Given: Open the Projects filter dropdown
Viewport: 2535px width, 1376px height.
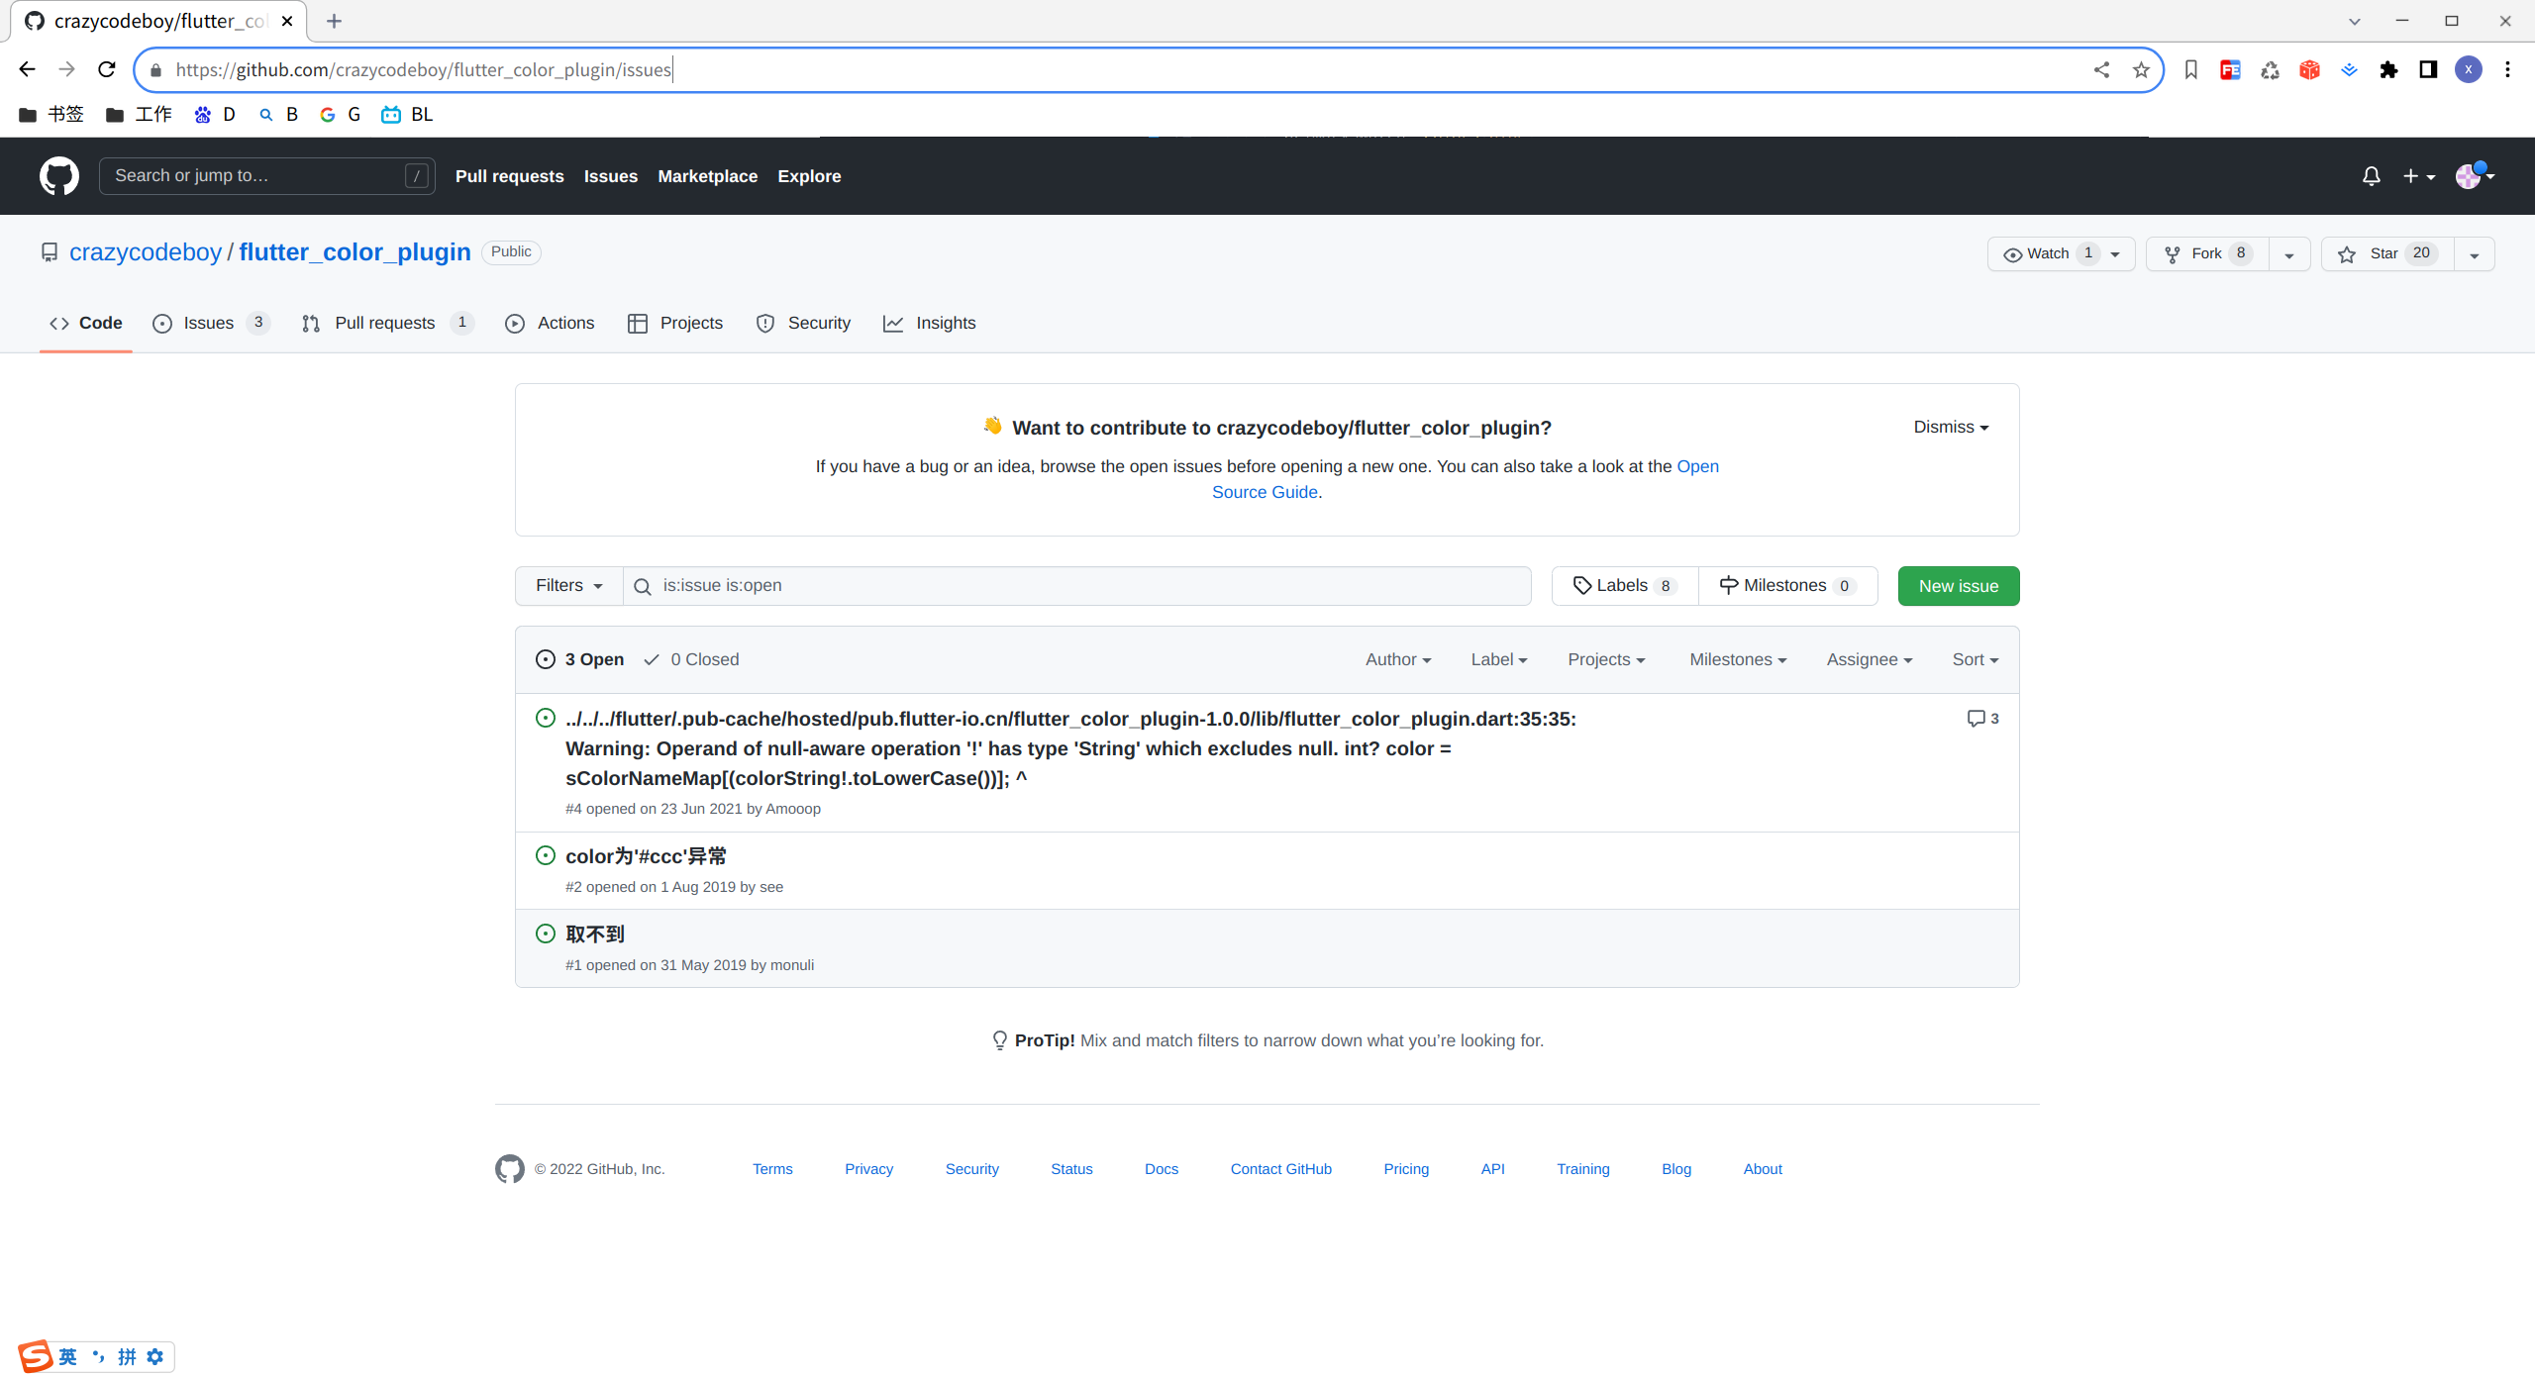Looking at the screenshot, I should click(x=1606, y=659).
